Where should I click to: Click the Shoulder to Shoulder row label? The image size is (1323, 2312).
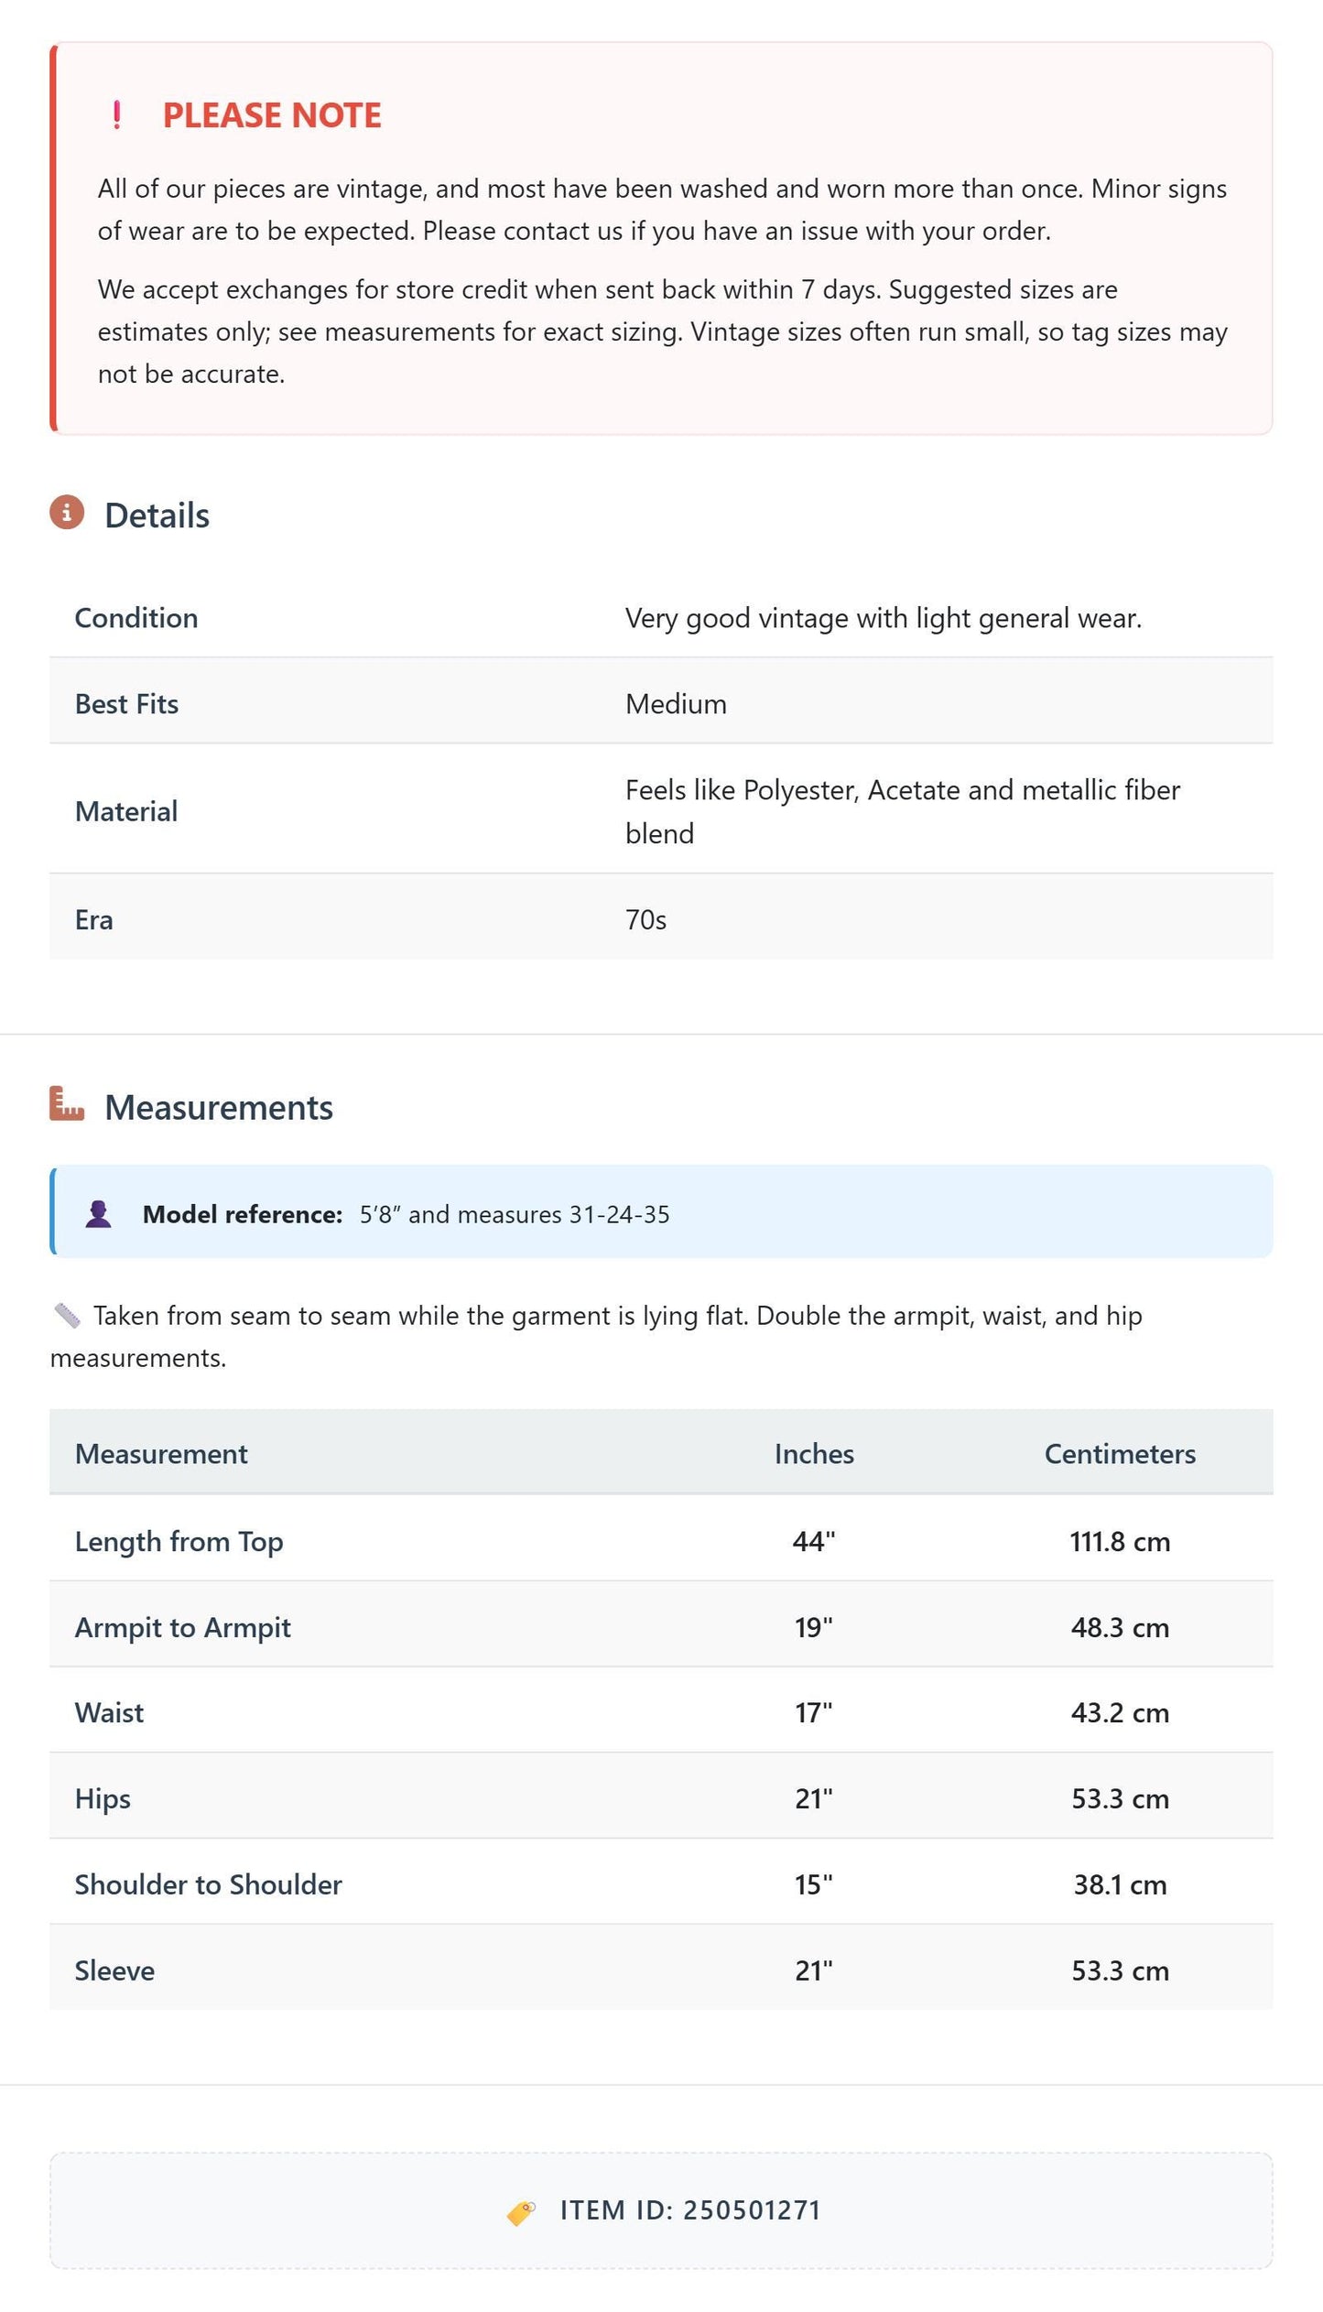(209, 1884)
